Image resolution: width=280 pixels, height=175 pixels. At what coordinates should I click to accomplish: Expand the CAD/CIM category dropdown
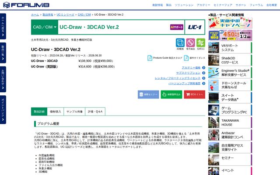[45, 27]
